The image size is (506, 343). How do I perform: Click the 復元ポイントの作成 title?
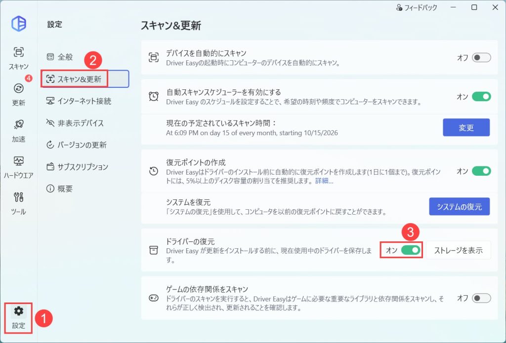[196, 162]
